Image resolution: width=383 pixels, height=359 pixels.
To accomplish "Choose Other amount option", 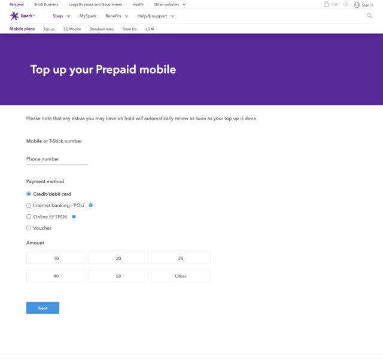I will point(181,276).
